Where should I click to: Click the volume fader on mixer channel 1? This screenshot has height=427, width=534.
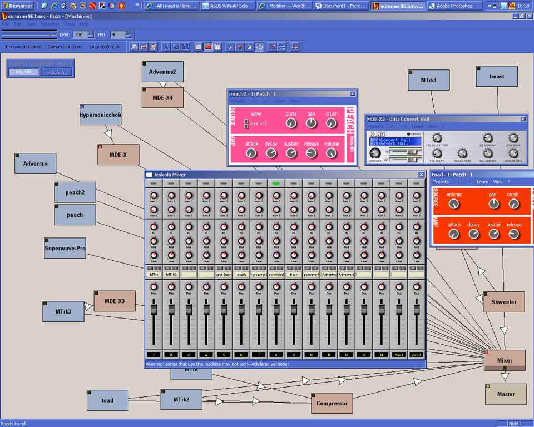(154, 310)
